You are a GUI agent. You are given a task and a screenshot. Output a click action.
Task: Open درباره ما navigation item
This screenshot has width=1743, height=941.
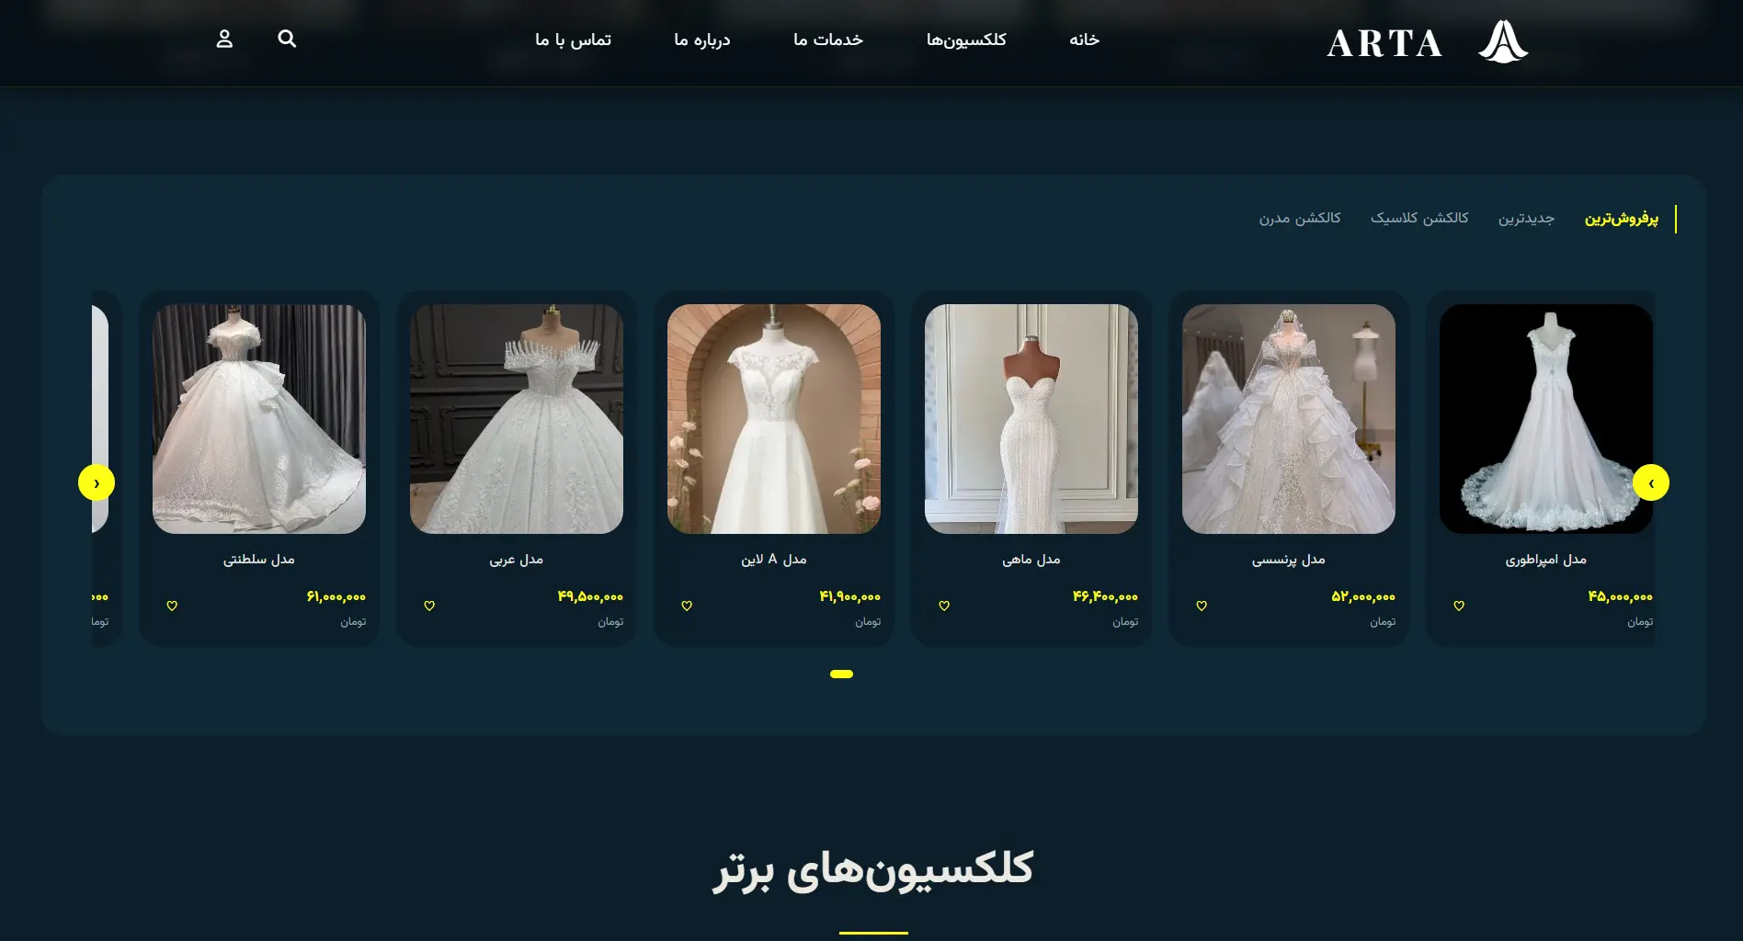pos(702,40)
